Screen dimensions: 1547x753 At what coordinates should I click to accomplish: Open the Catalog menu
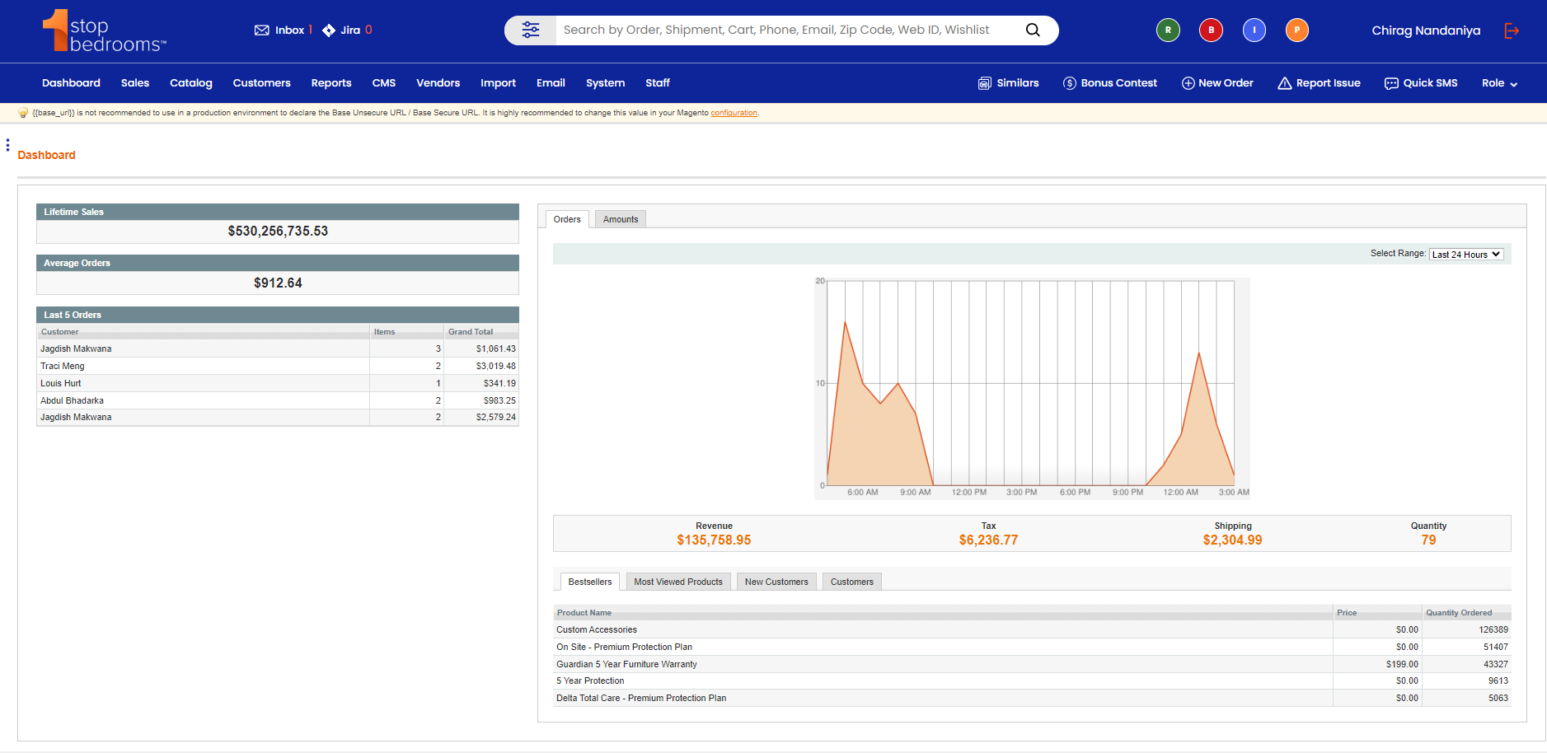click(x=190, y=83)
